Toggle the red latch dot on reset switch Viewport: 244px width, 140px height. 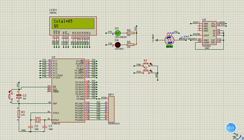click(x=9, y=92)
